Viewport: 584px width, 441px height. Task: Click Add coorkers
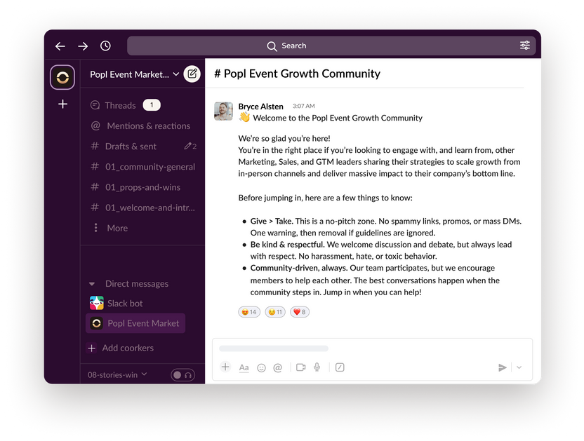120,348
